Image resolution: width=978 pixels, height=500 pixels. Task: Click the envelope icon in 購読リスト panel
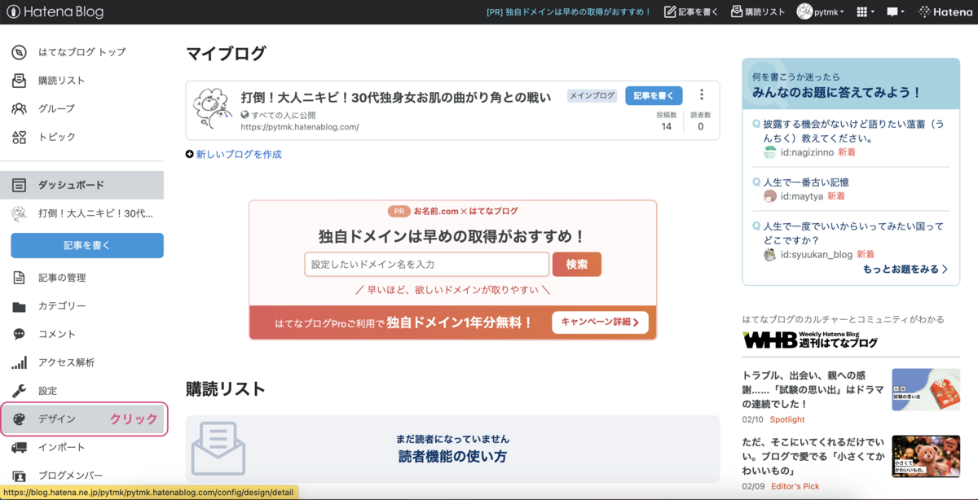[218, 449]
